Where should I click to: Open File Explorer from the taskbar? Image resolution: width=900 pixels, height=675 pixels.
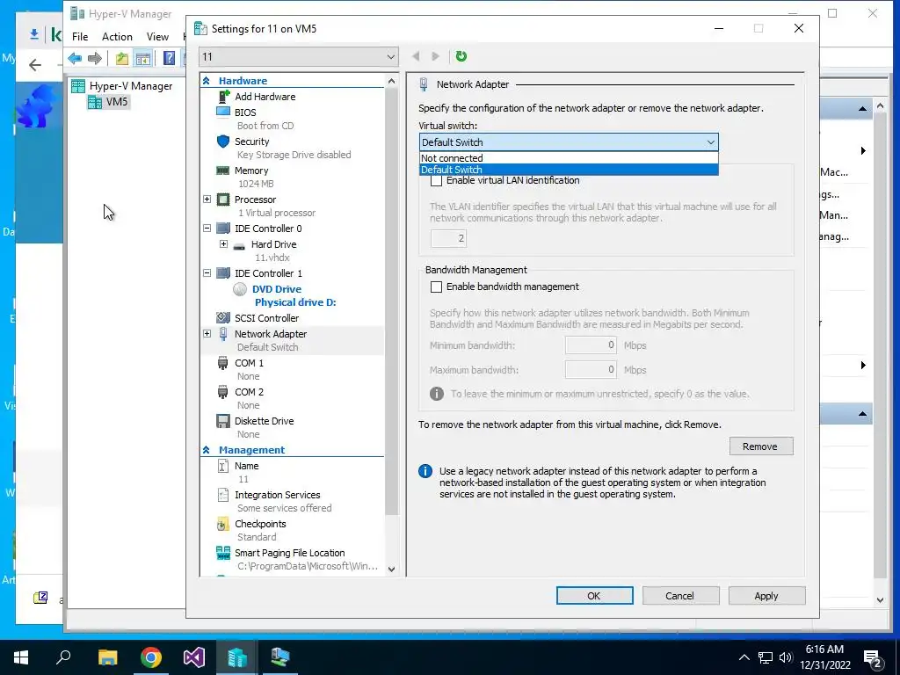pyautogui.click(x=107, y=657)
